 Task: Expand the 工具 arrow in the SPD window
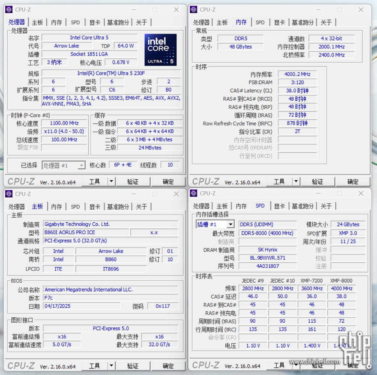coord(296,365)
